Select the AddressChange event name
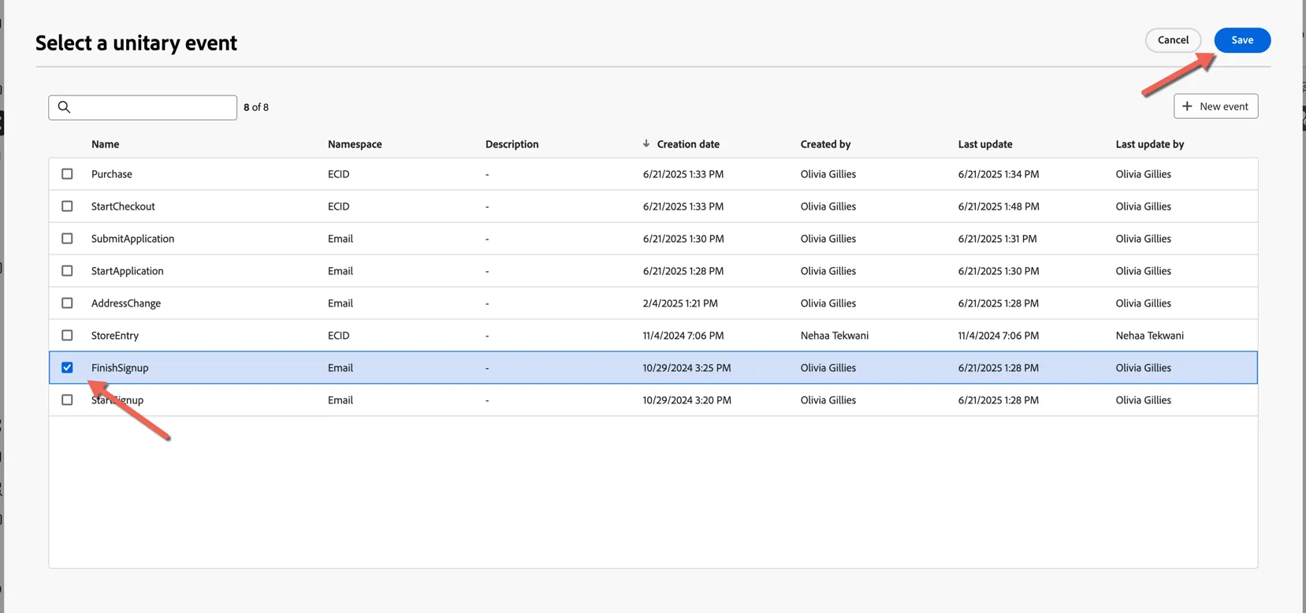The image size is (1306, 613). (x=126, y=303)
